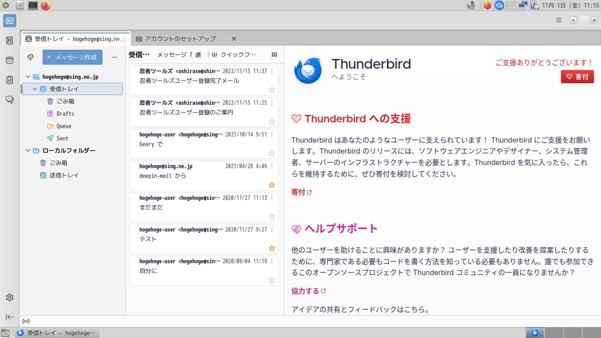The height and width of the screenshot is (338, 601).
Task: Unstar the 'テスト' message
Action: (272, 248)
